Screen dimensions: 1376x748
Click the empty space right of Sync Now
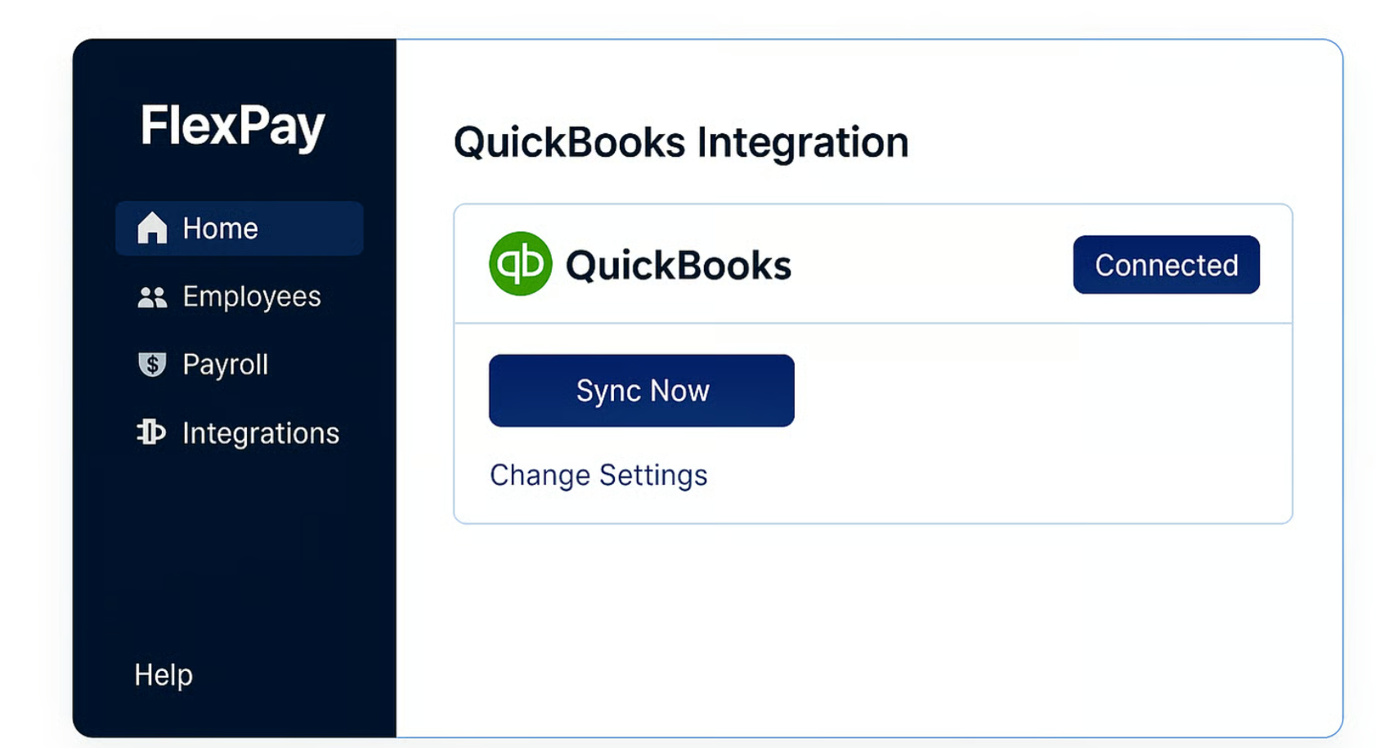tap(1038, 391)
